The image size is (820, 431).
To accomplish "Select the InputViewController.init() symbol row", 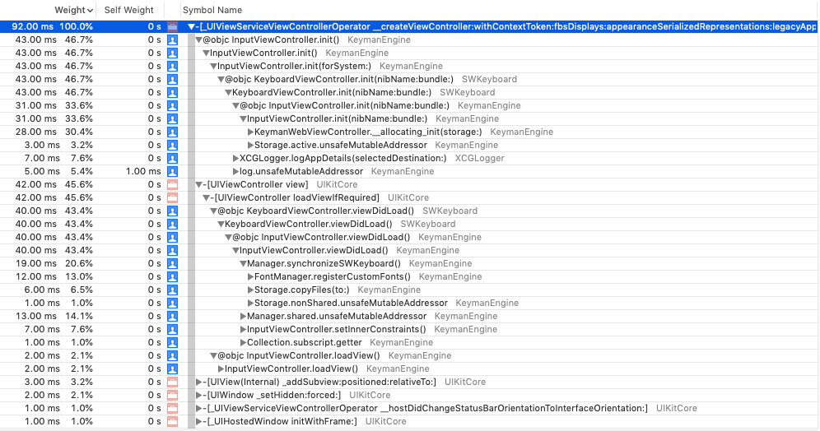I will [x=410, y=53].
